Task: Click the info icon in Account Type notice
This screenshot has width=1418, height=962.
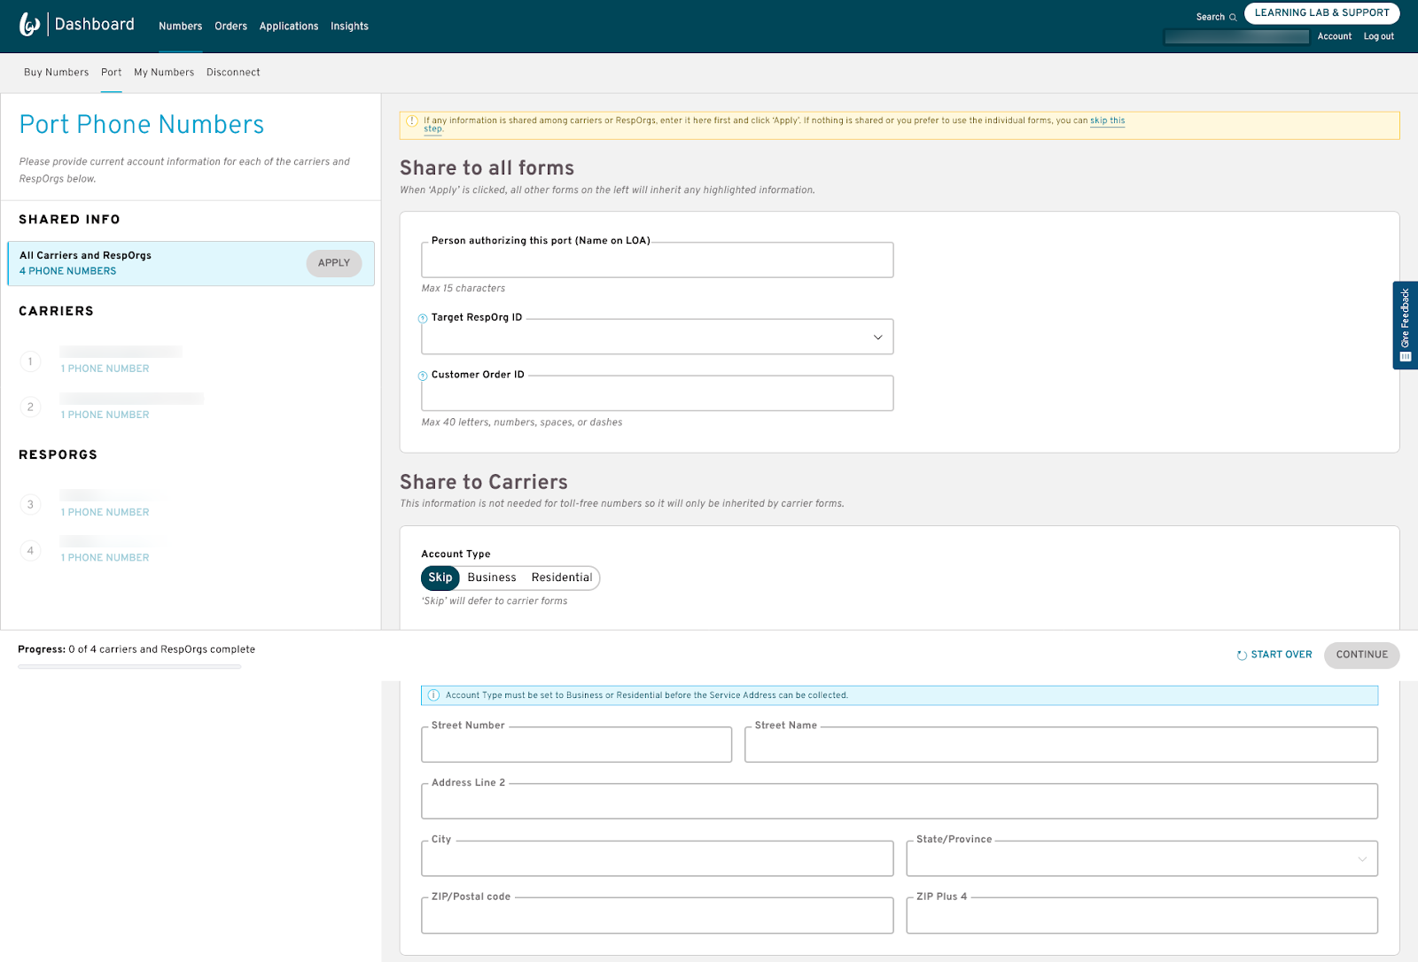Action: click(x=433, y=695)
